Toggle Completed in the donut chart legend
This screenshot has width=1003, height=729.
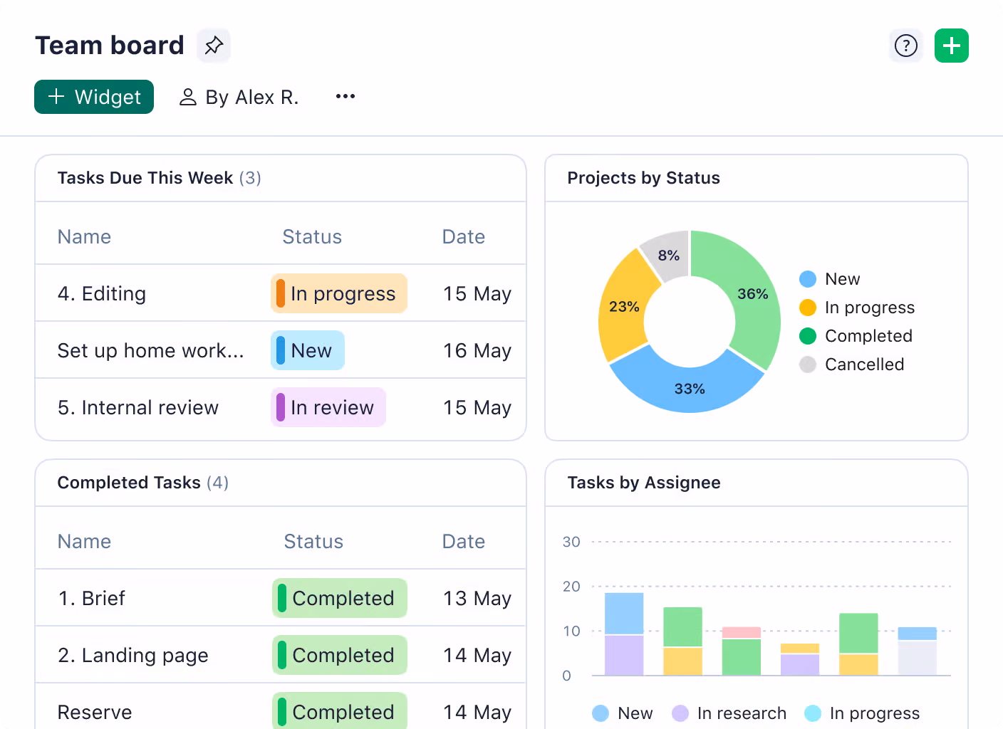[856, 336]
